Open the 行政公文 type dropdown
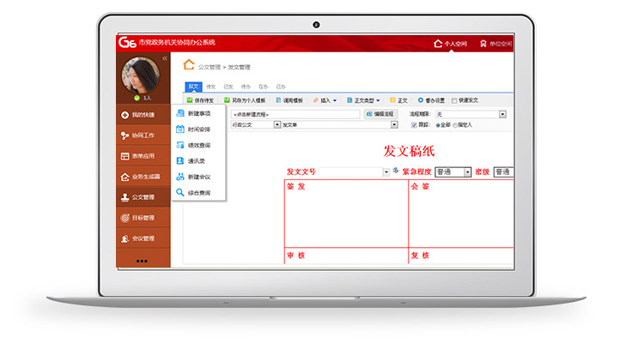The width and height of the screenshot is (644, 355). [x=276, y=125]
